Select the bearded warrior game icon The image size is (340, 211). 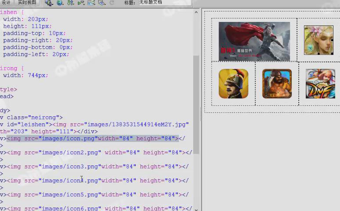click(277, 83)
